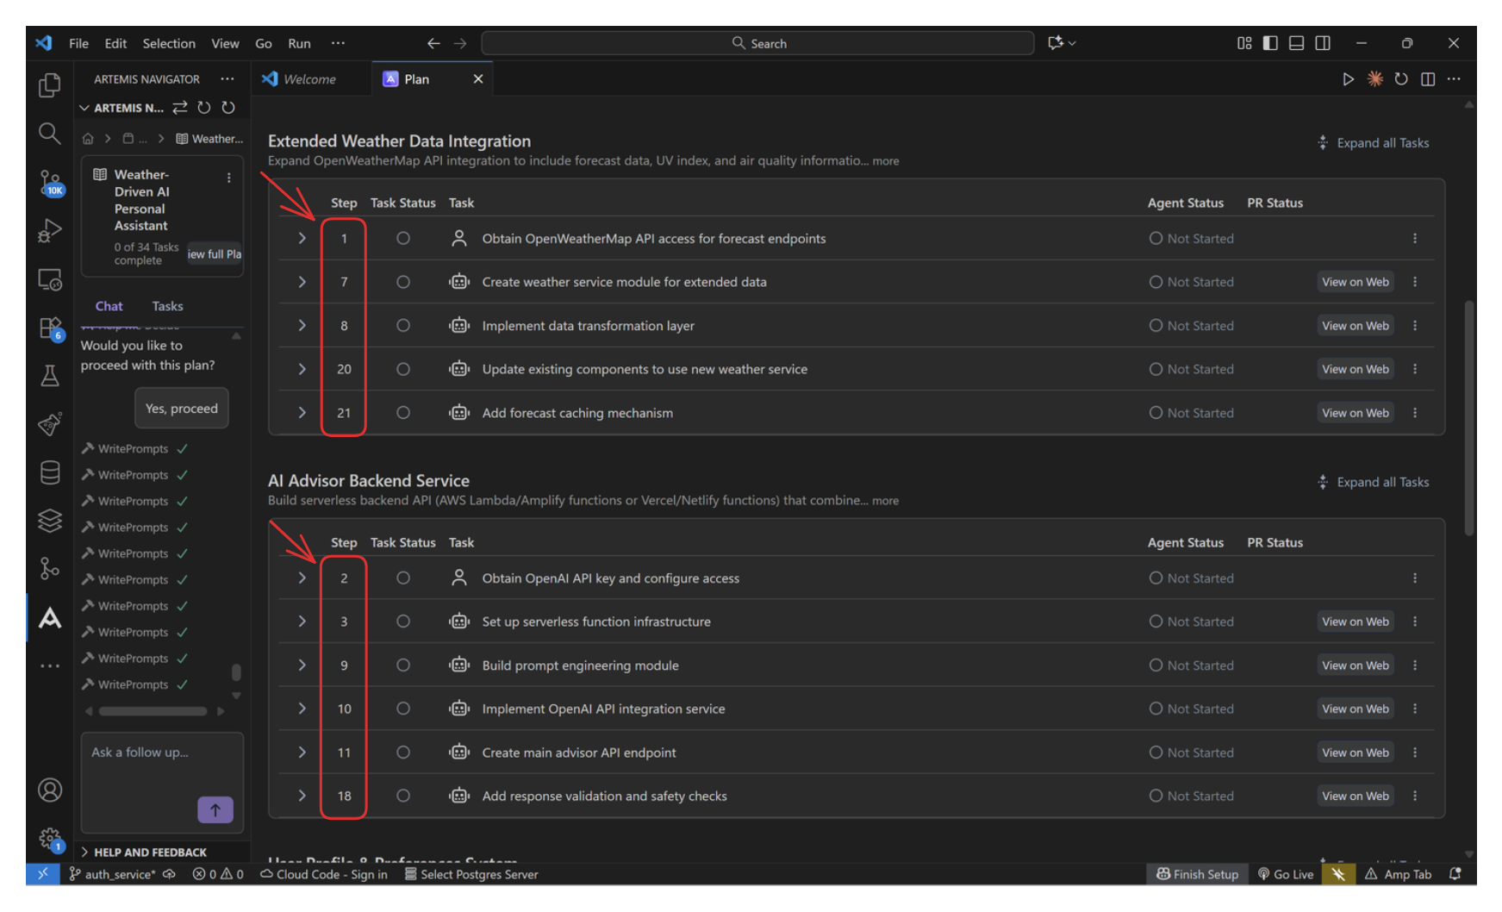Open the Explorer icon in activity bar
The image size is (1502, 912).
point(50,84)
